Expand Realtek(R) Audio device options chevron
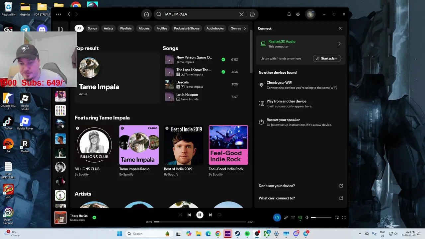The image size is (425, 239). (339, 44)
